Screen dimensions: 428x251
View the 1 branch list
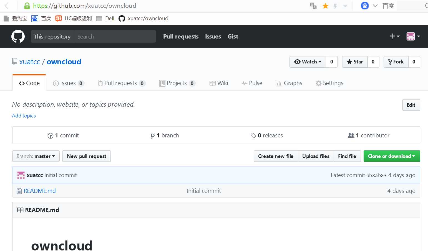click(x=165, y=135)
